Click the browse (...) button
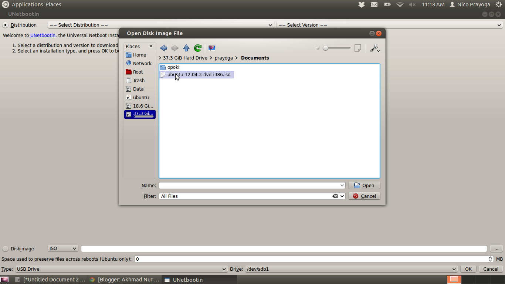Image resolution: width=505 pixels, height=284 pixels. coord(496,249)
